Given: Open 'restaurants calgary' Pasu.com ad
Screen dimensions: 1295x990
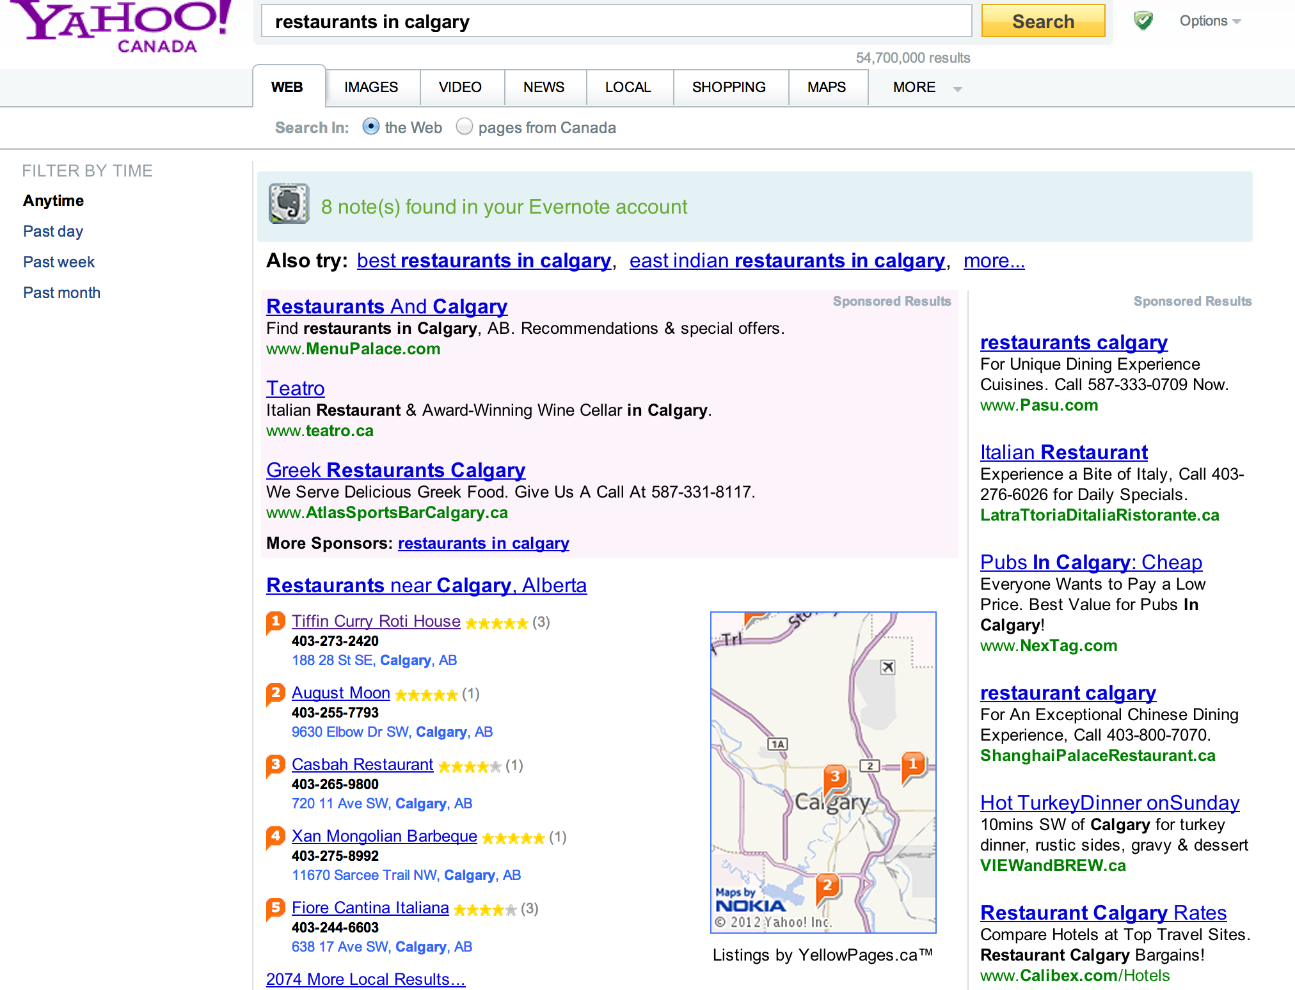Looking at the screenshot, I should (1074, 342).
